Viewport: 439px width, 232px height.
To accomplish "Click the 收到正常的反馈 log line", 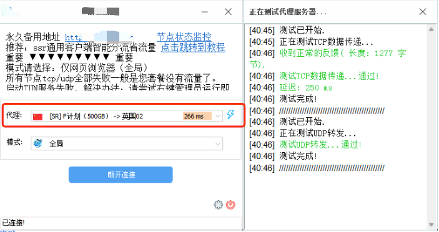I will 328,59.
